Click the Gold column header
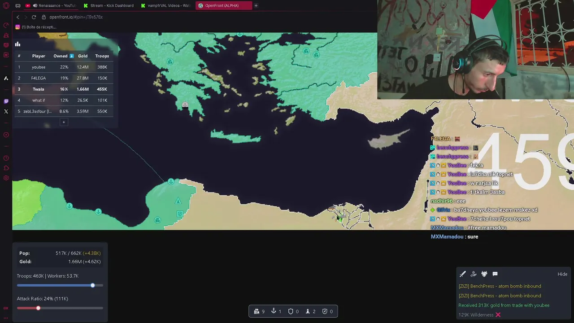This screenshot has height=323, width=574. click(x=83, y=56)
